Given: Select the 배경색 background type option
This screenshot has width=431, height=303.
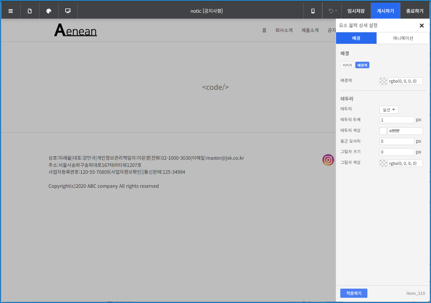Looking at the screenshot, I should pos(362,65).
